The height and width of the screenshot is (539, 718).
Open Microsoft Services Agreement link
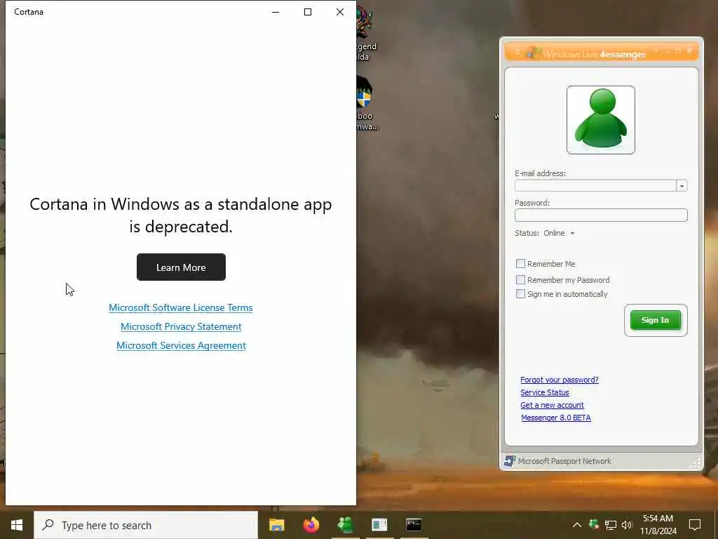[181, 345]
